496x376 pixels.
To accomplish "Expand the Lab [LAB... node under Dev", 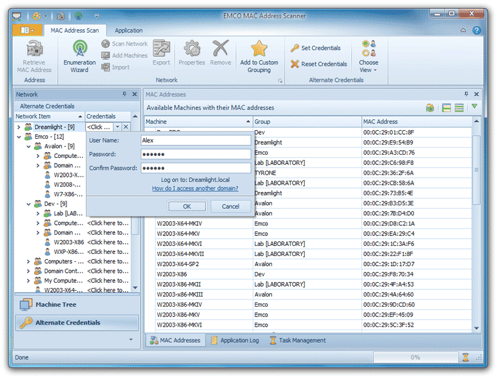I will pos(38,213).
